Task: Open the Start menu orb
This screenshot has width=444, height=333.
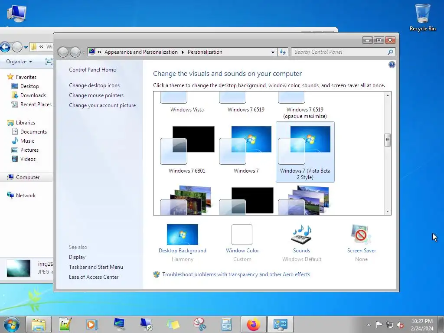Action: coord(12,324)
